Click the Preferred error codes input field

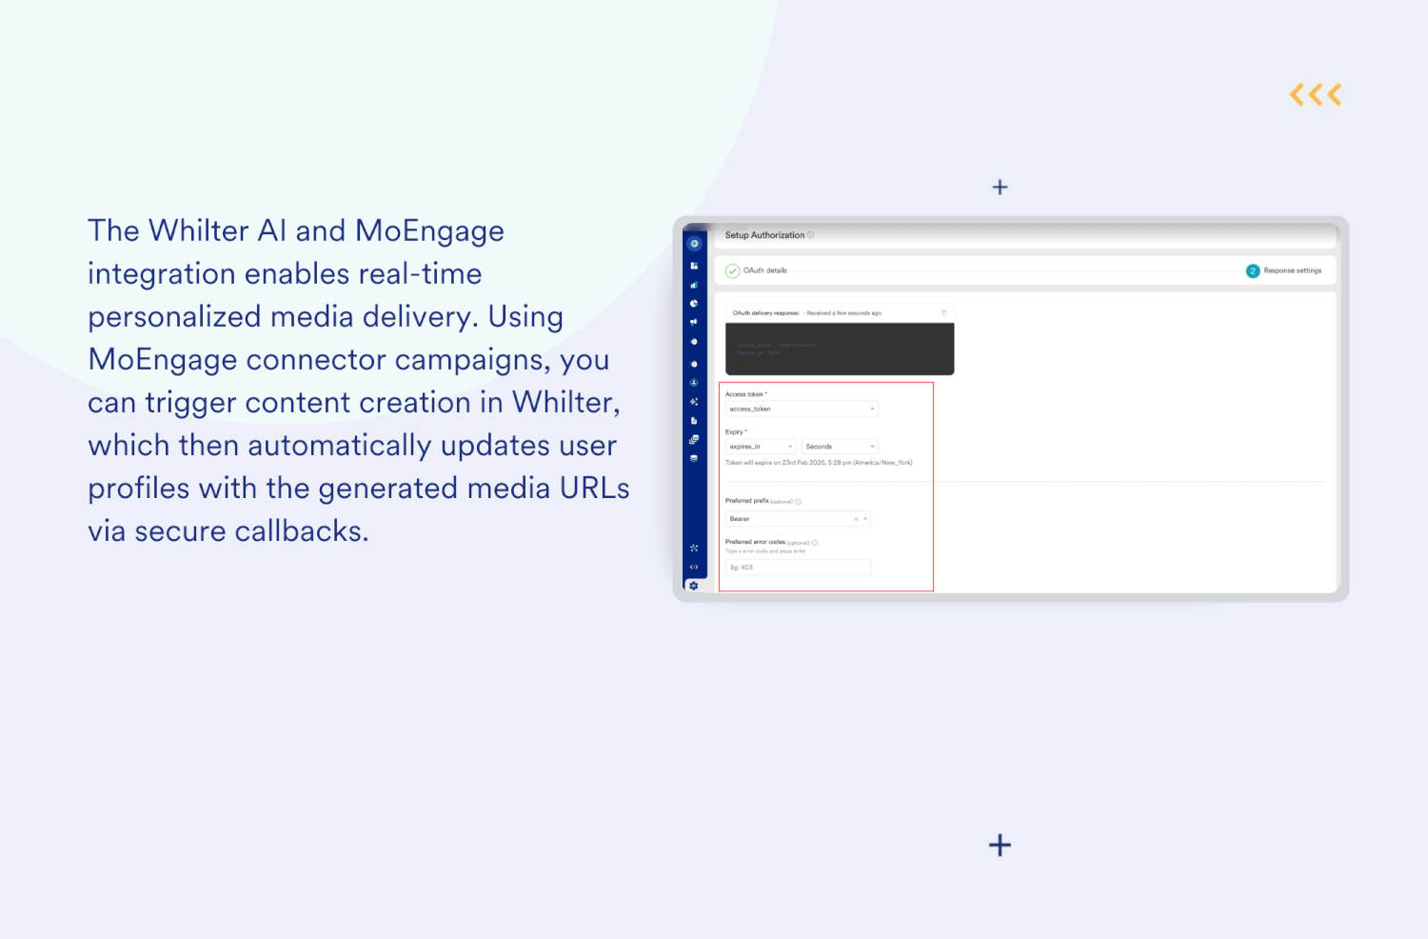click(x=798, y=567)
